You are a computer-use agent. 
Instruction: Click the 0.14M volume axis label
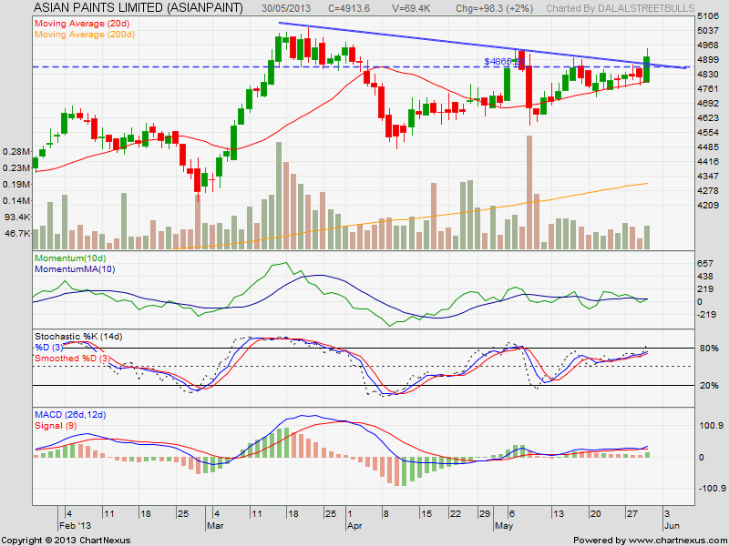[16, 200]
